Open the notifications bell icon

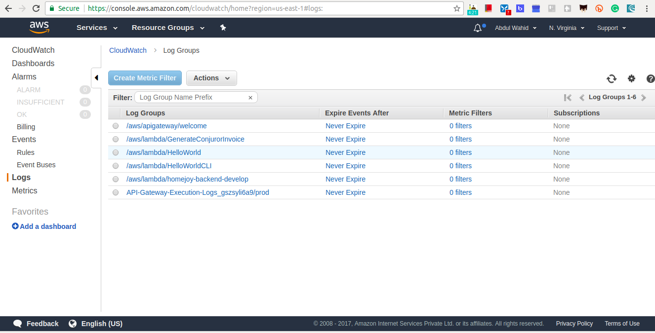pos(478,28)
